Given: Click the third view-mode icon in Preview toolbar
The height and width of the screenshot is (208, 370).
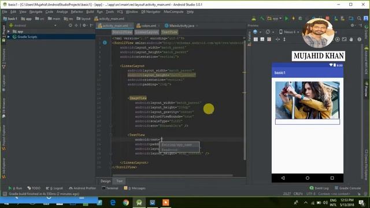Looking at the screenshot, I should [x=269, y=39].
